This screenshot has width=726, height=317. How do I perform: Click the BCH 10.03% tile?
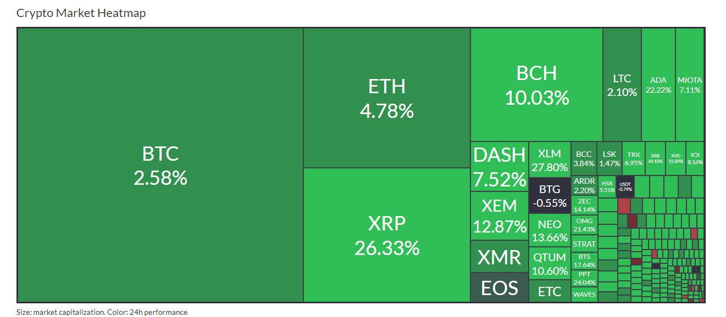(x=537, y=85)
